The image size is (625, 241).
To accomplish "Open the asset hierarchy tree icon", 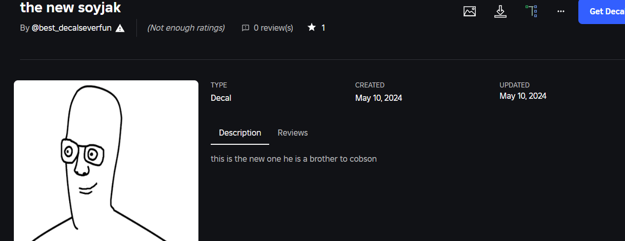I will click(531, 11).
